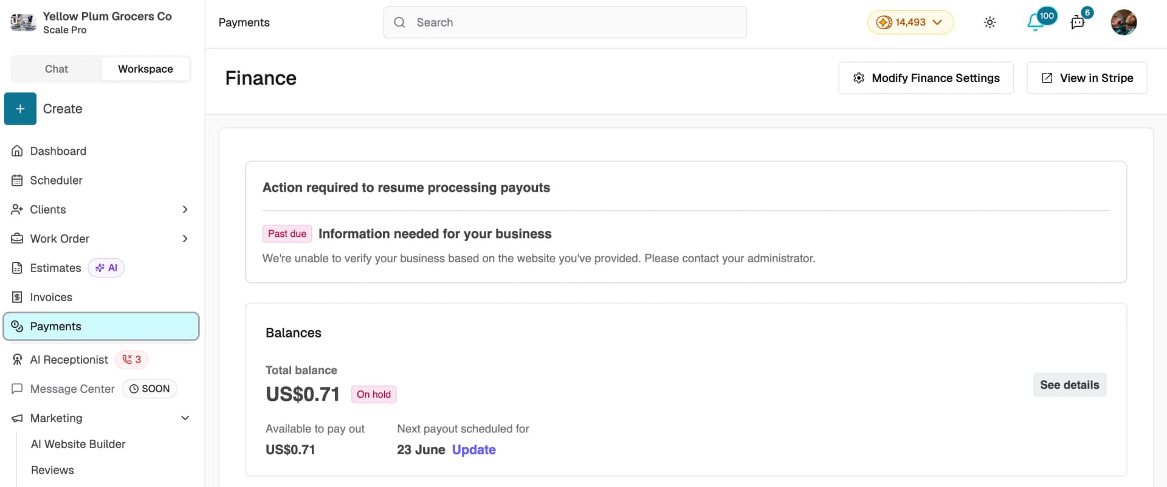Image resolution: width=1167 pixels, height=487 pixels.
Task: Click the SOON clock badge
Action: tap(150, 389)
